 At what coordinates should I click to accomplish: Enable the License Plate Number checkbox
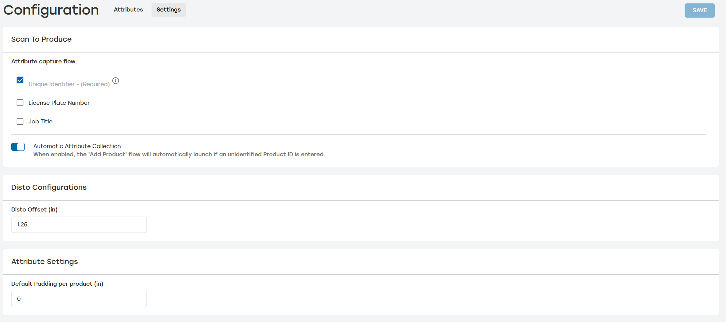(x=20, y=103)
